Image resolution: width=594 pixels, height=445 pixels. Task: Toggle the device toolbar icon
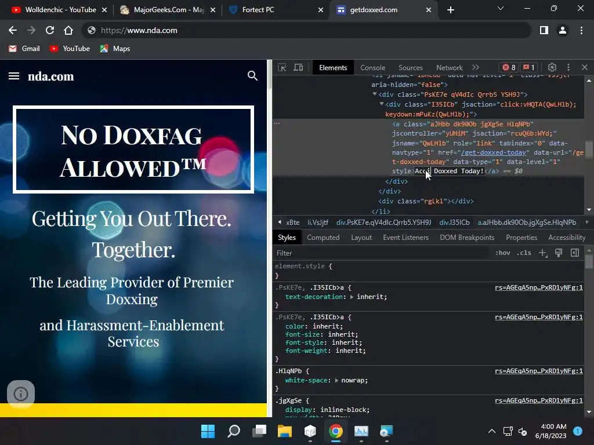coord(299,67)
